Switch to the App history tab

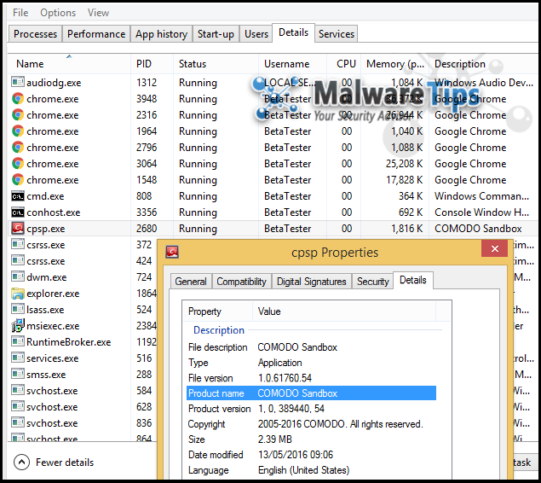(162, 34)
